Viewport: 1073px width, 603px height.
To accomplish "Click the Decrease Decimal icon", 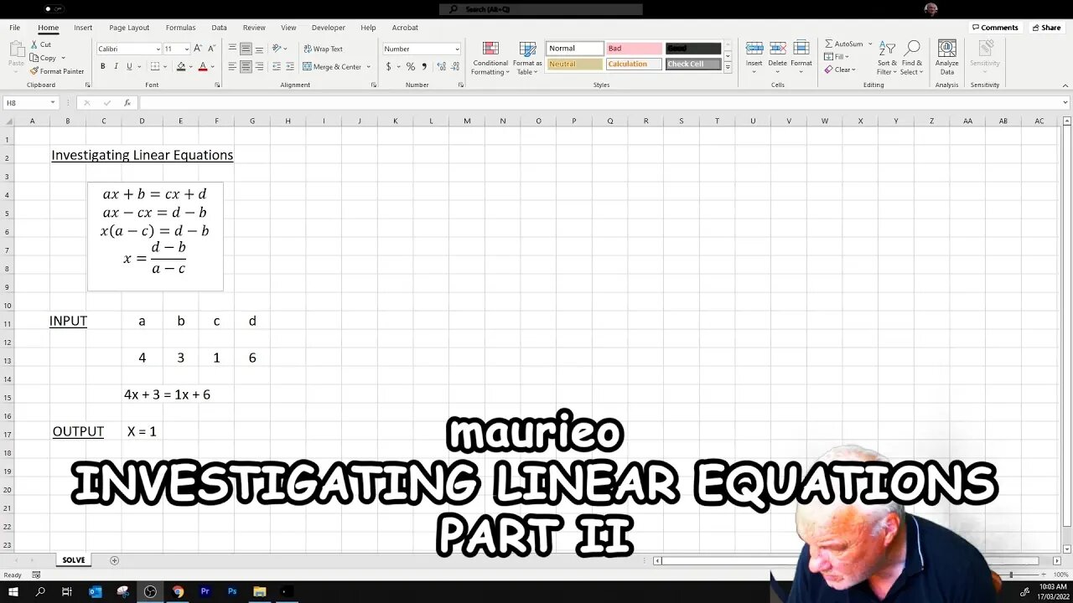I will pos(455,66).
